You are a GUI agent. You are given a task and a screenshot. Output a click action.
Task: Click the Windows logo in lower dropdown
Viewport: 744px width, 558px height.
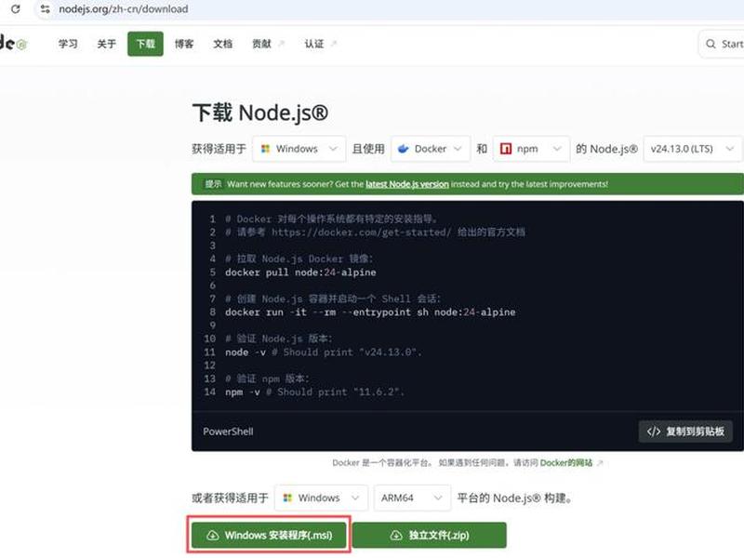pyautogui.click(x=287, y=498)
